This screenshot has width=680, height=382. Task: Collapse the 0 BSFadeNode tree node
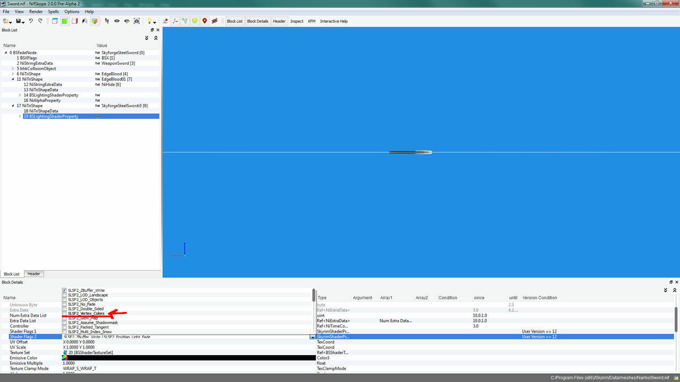coord(6,53)
